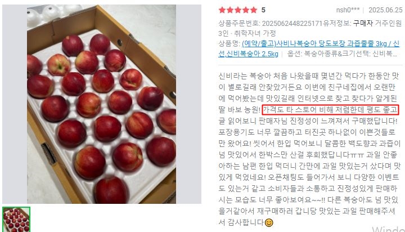
Task: Open reviewer profile nsh0***
Action: (348, 10)
